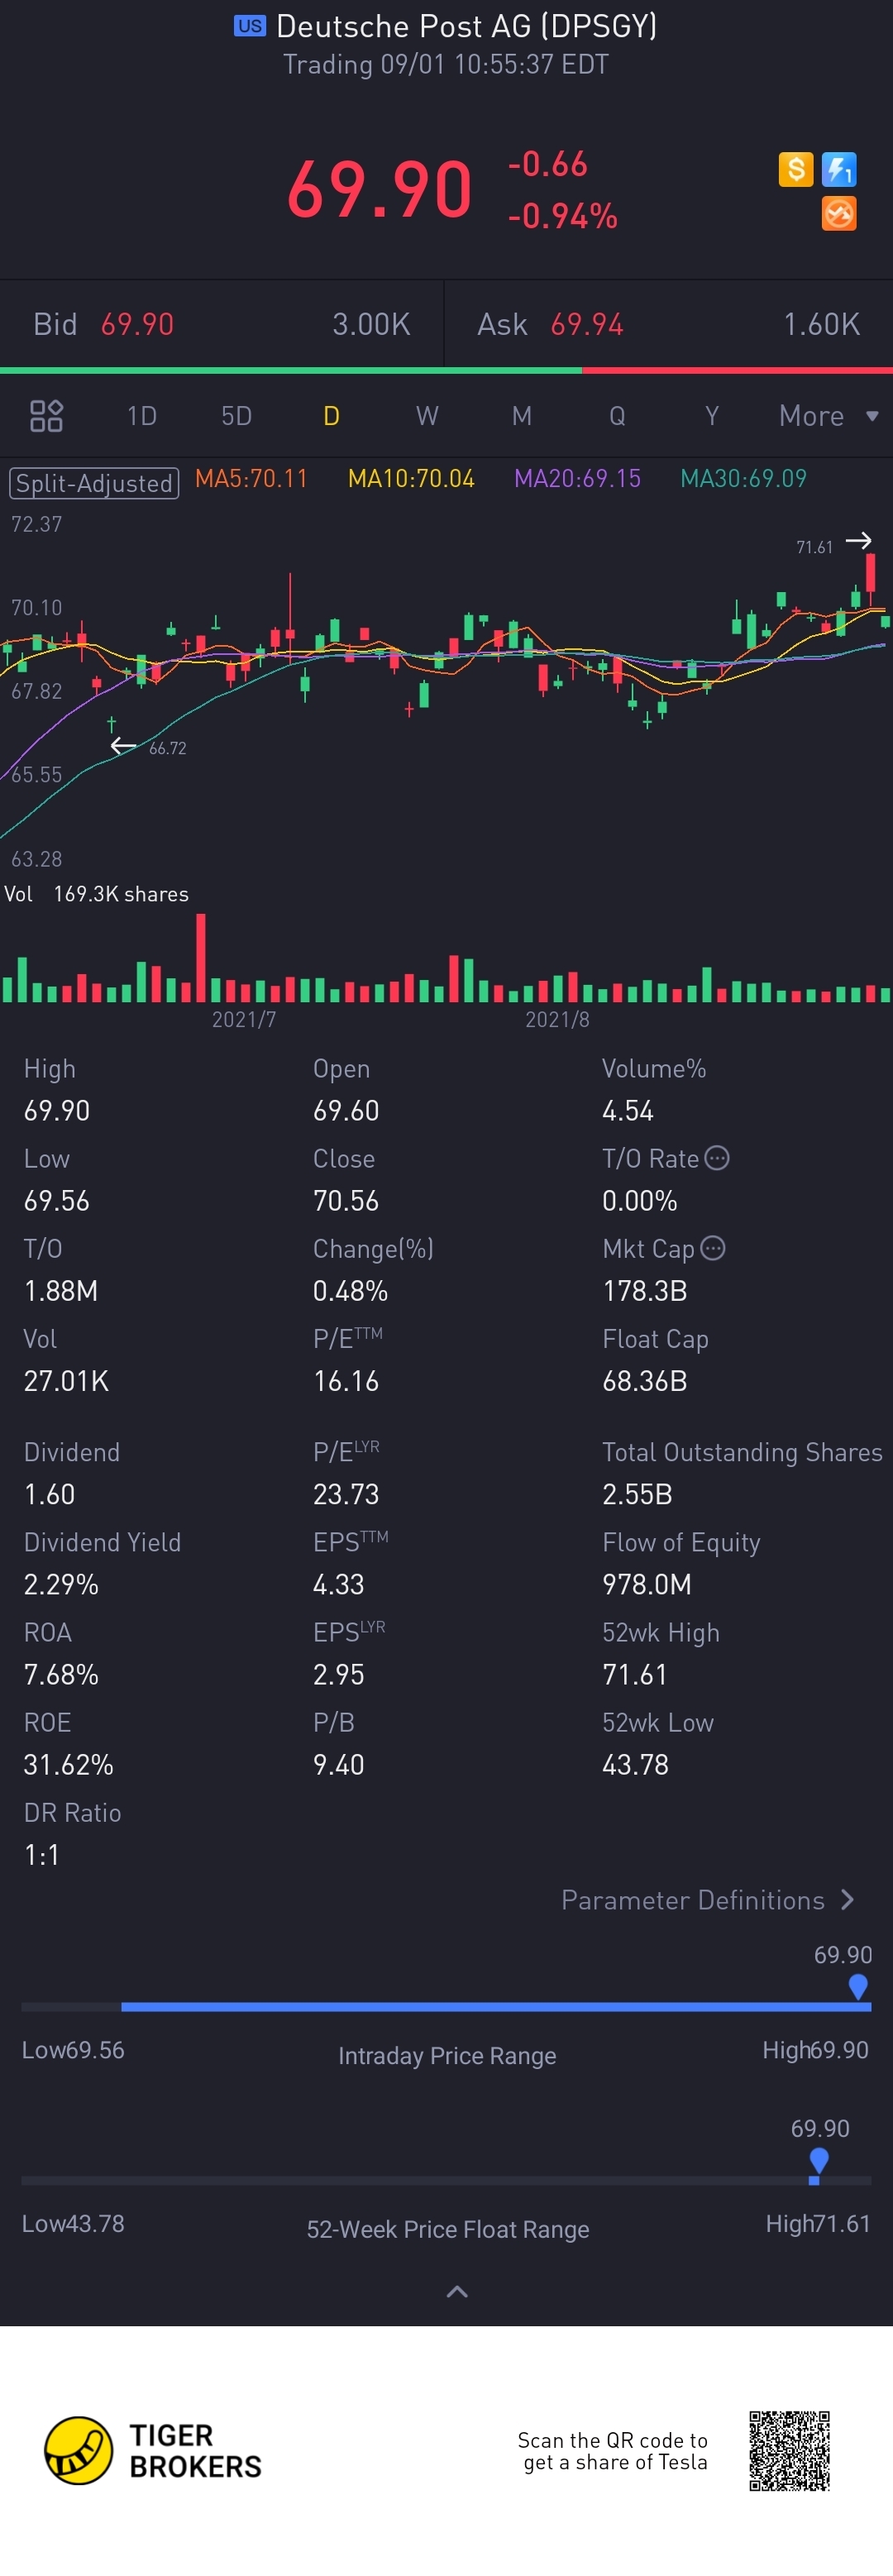Tap the blue lightning bolt badge icon
The height and width of the screenshot is (2576, 893).
coord(839,169)
